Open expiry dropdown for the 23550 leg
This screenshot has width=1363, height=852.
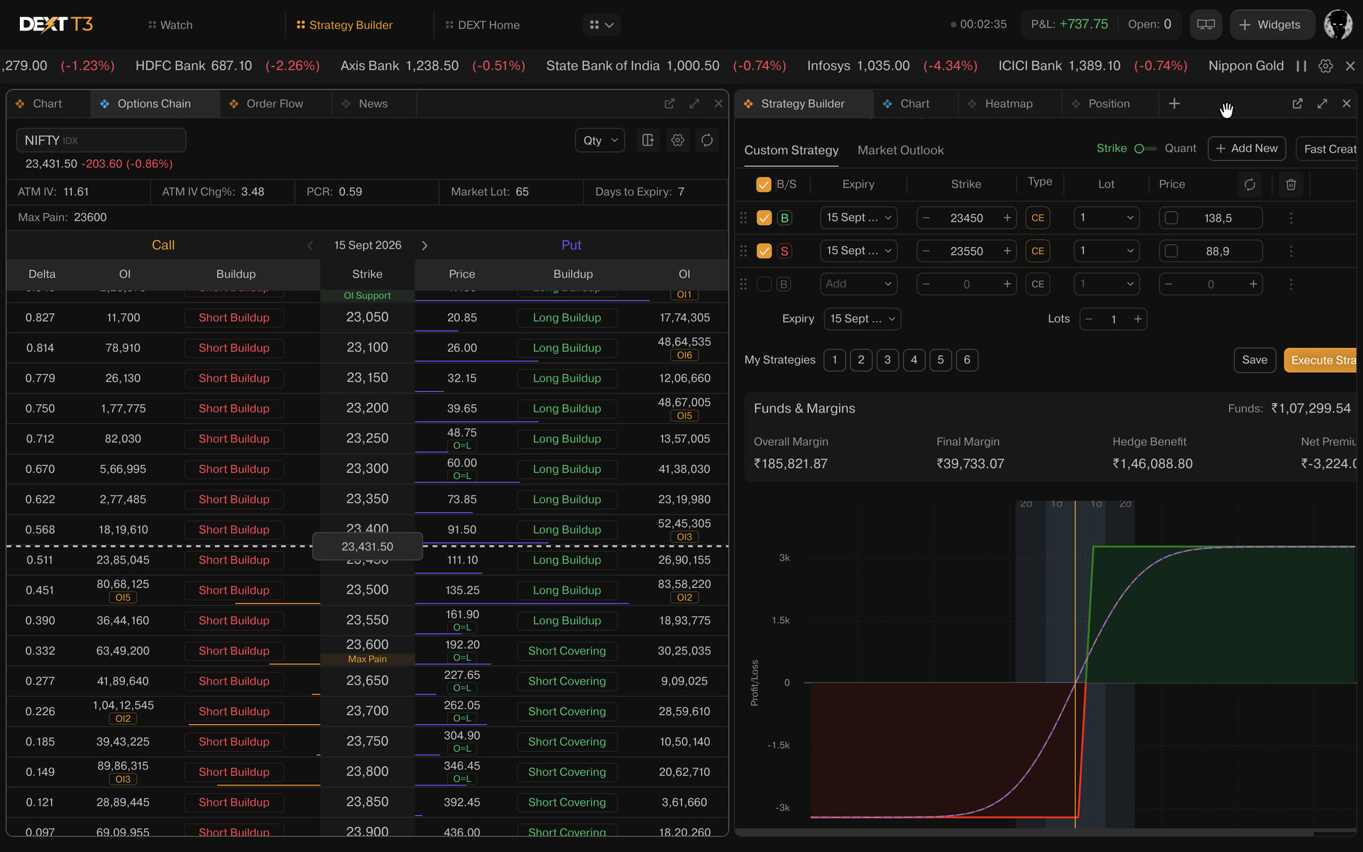click(x=859, y=251)
